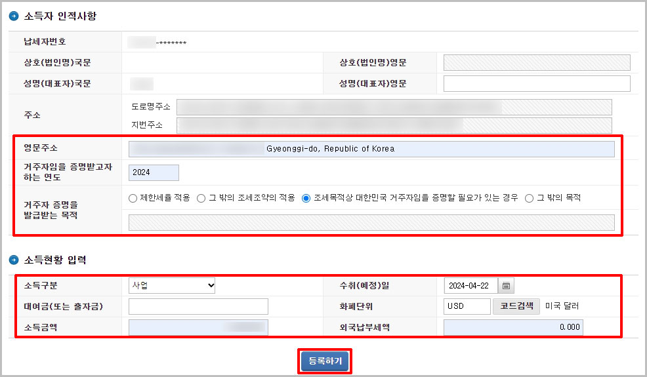647x377 pixels.
Task: Select the 제한세율 적용 radio option
Action: point(133,199)
